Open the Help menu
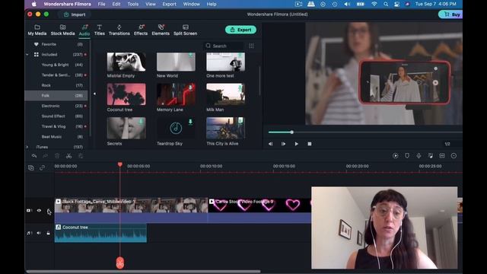 (212, 4)
